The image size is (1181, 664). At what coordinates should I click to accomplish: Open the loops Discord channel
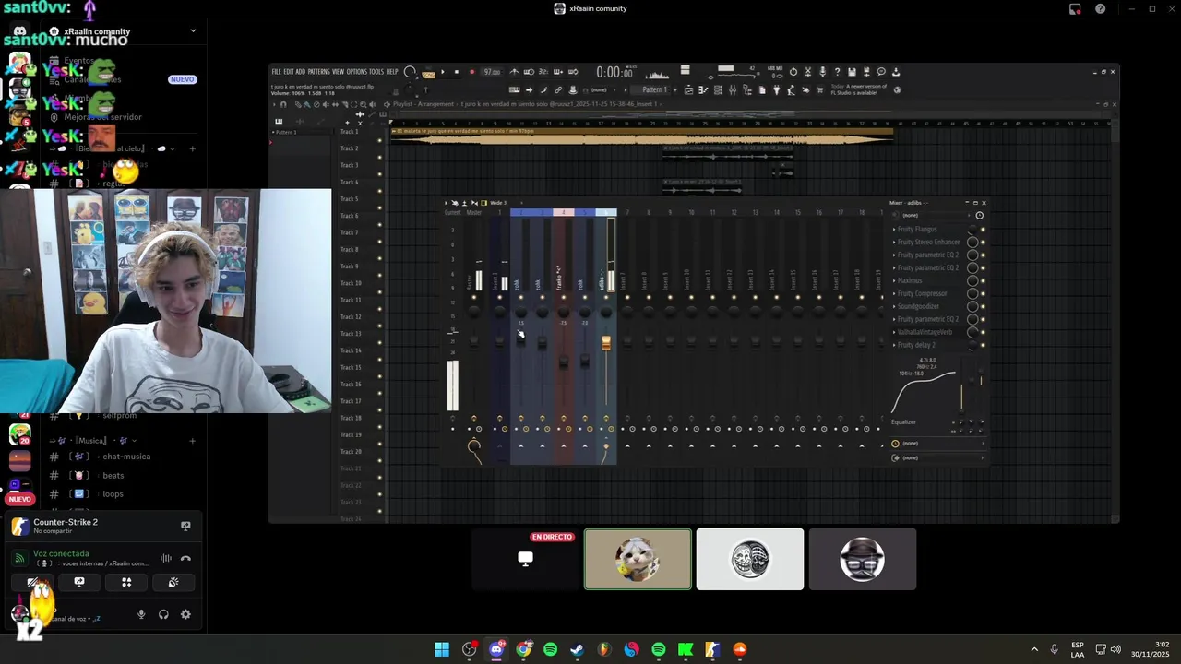coord(113,493)
